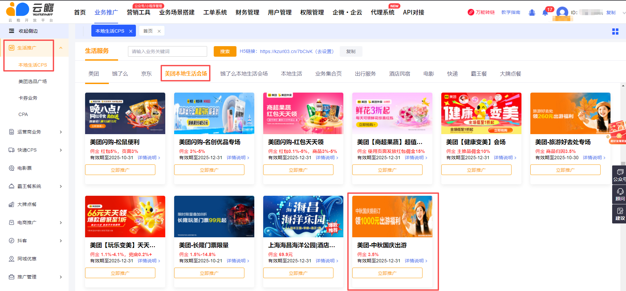Expand the 运营商业务 sidebar menu
Screen dimensions: 626x291
[x=61, y=132]
